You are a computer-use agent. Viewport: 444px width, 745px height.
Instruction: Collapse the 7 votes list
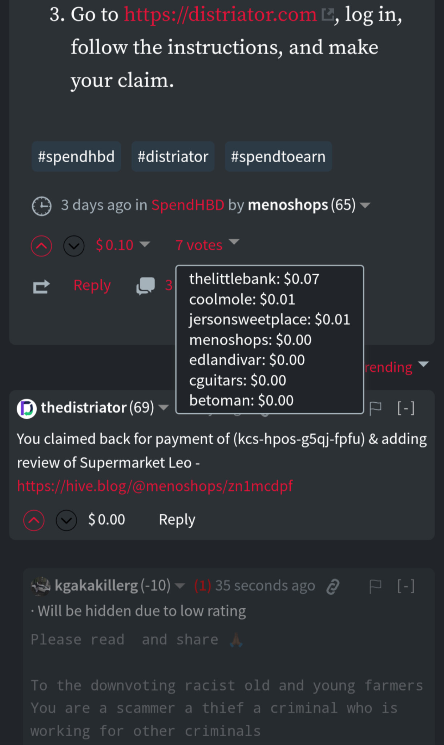tap(234, 242)
